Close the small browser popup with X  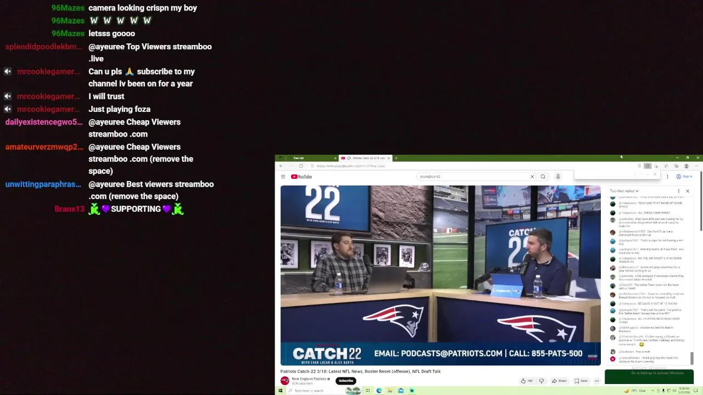click(x=655, y=174)
